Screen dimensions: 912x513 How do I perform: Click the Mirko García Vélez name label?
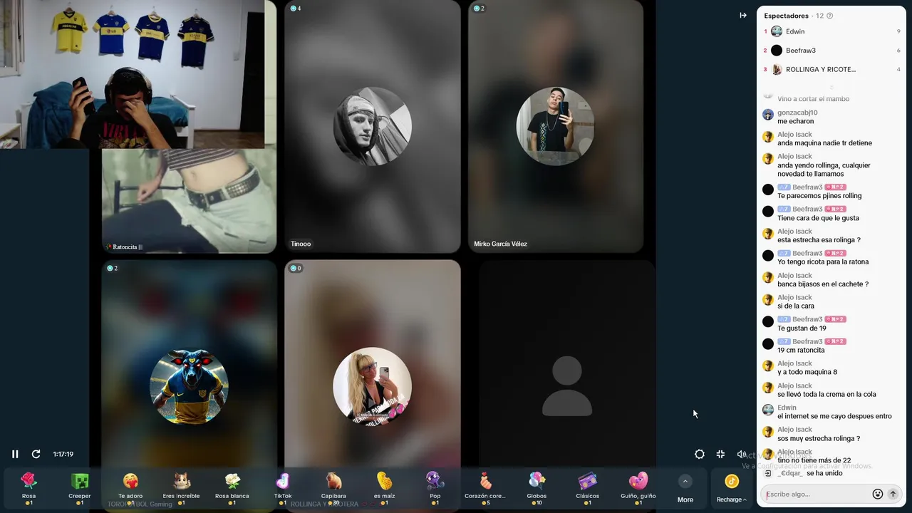[x=500, y=244]
